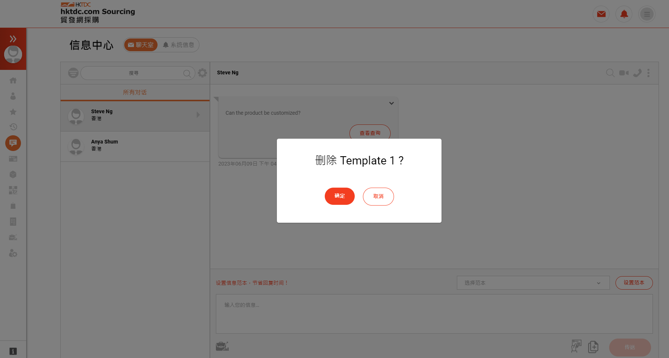The image size is (669, 358).
Task: Open the card icon in sidebar
Action: [x=13, y=159]
